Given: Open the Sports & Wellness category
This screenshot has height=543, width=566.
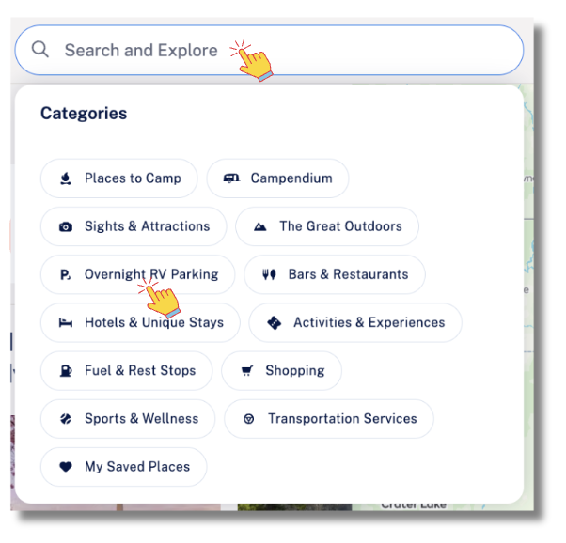Looking at the screenshot, I should coord(128,419).
